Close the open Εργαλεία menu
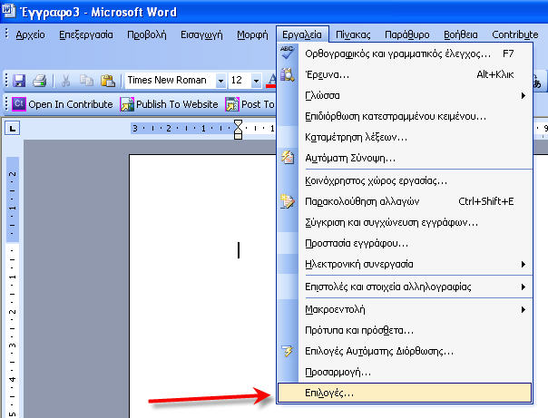The height and width of the screenshot is (418, 548). pos(302,34)
